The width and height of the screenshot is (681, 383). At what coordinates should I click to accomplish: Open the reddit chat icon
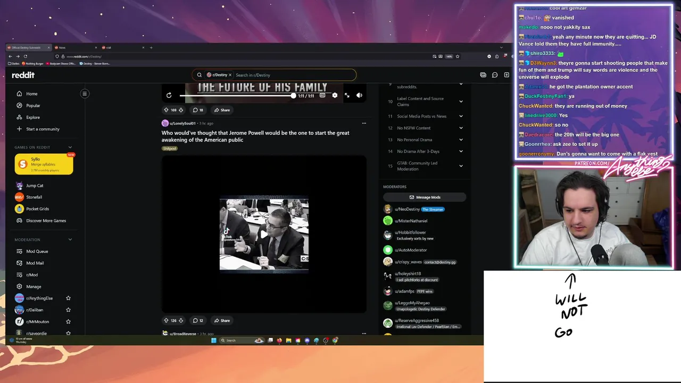[x=495, y=75]
